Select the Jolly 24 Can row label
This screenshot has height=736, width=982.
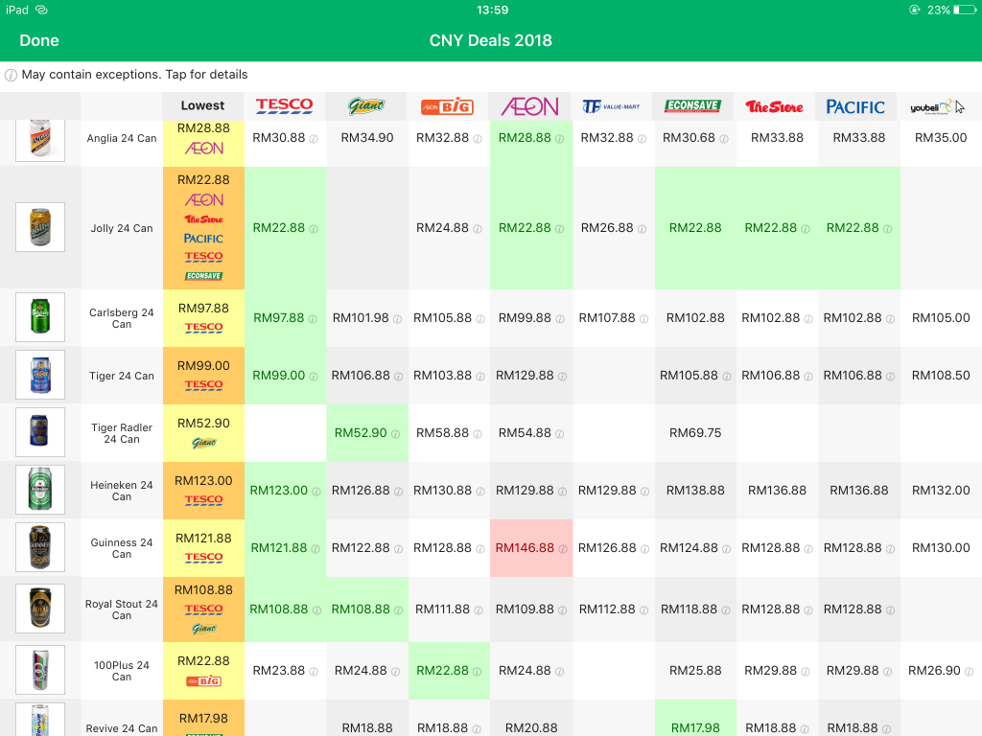(x=122, y=229)
